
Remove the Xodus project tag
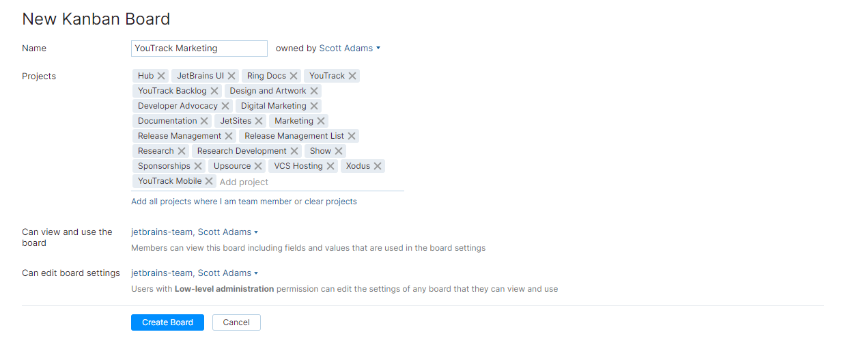(x=378, y=166)
